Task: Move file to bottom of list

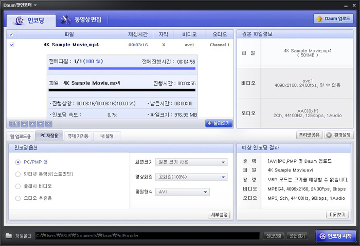Action: coord(48,124)
